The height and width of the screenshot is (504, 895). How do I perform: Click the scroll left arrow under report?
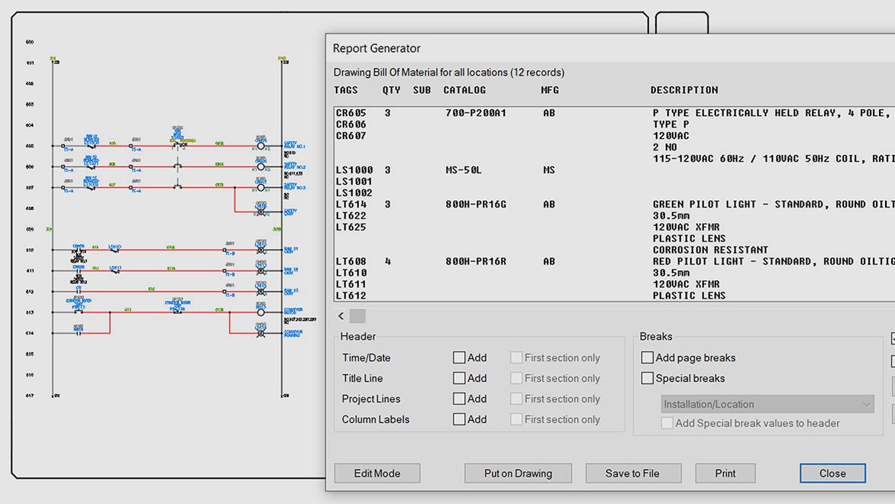click(x=341, y=316)
